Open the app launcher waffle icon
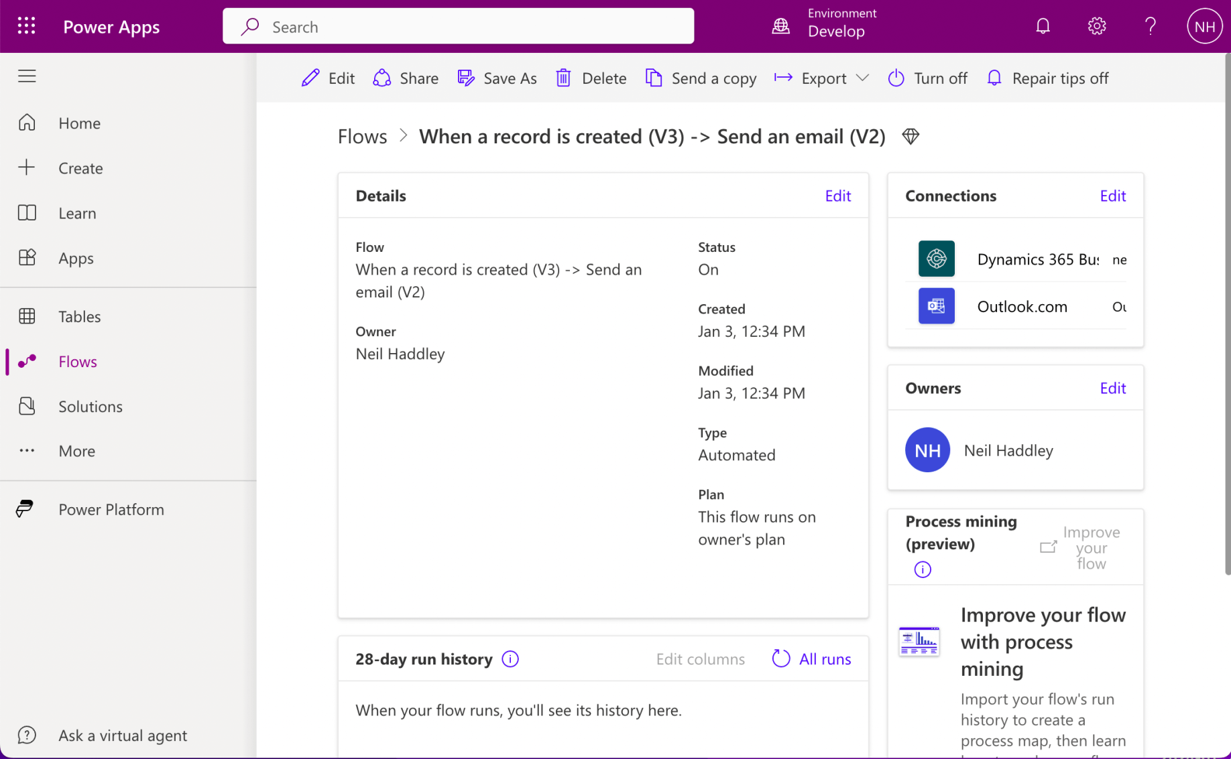Viewport: 1231px width, 759px height. point(26,26)
